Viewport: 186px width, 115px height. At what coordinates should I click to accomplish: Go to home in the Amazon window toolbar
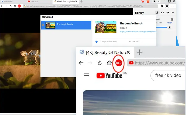coord(15,6)
